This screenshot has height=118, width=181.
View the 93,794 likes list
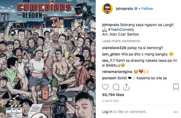pos(113,95)
